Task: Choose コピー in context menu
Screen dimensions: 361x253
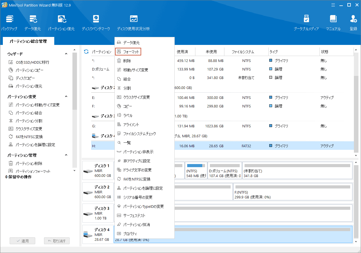Action: coord(145,106)
